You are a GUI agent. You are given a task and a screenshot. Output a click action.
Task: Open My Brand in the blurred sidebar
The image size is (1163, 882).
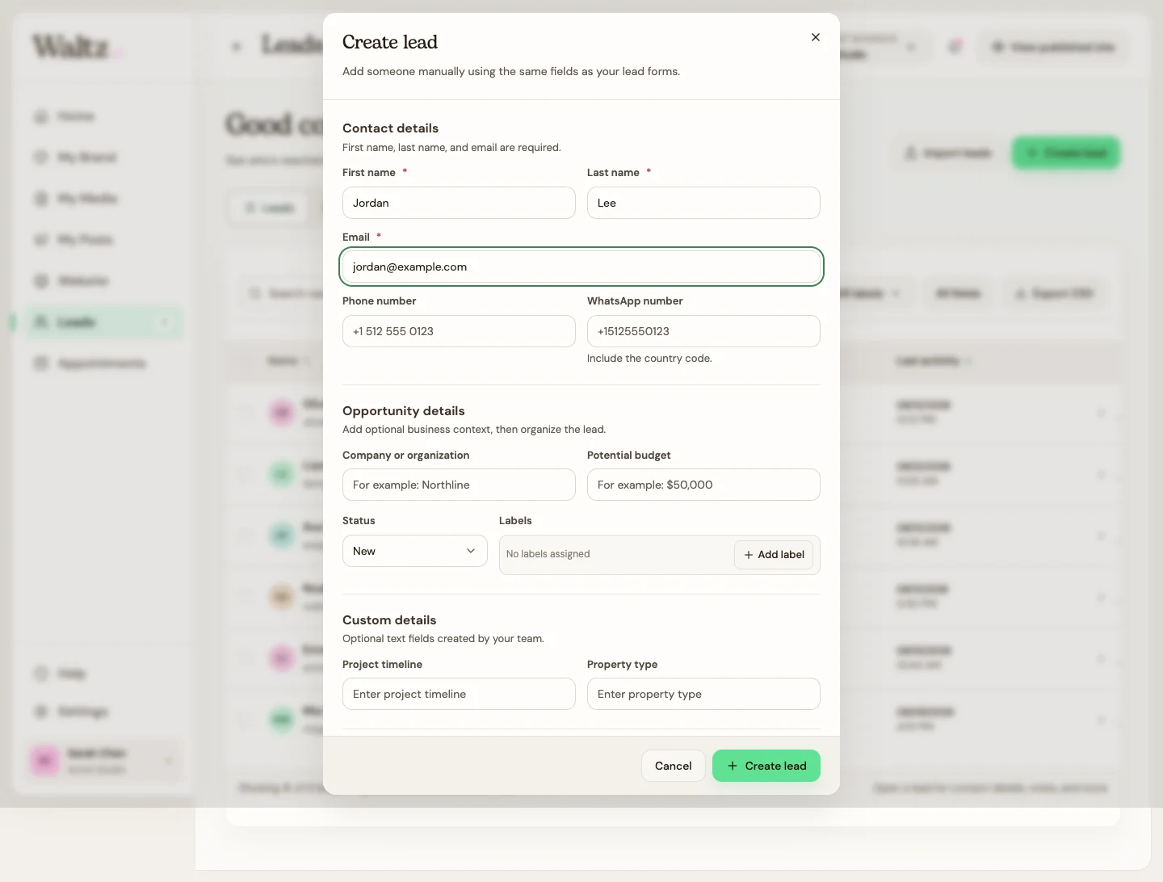(x=103, y=157)
